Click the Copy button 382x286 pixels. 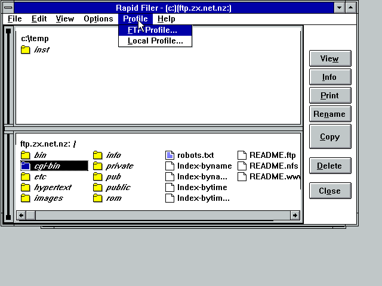click(330, 136)
